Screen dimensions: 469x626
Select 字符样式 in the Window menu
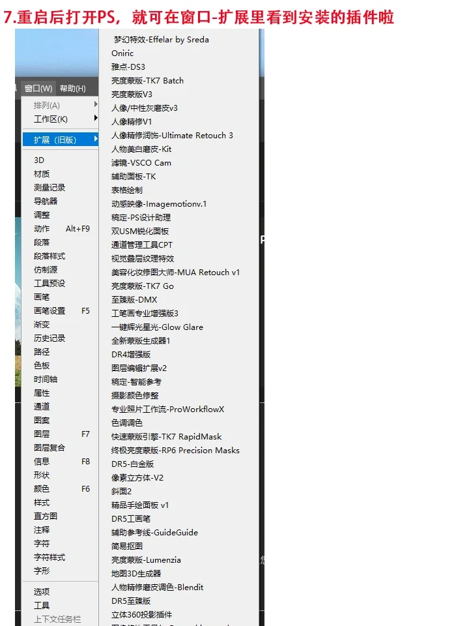[x=50, y=558]
